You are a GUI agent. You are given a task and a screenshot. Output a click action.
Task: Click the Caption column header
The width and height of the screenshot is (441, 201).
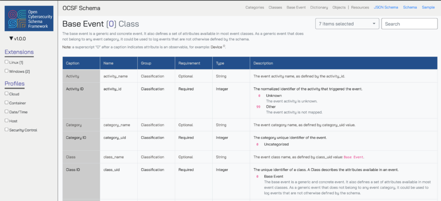pos(72,63)
